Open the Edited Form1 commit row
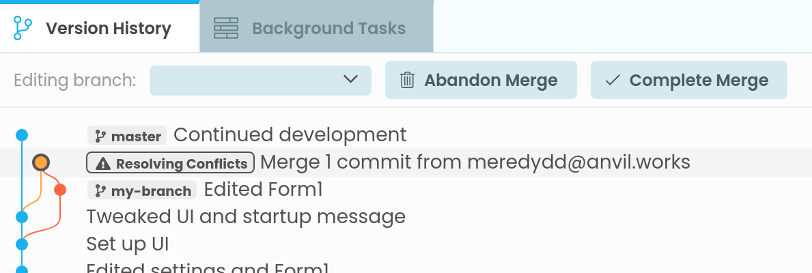 click(x=263, y=189)
